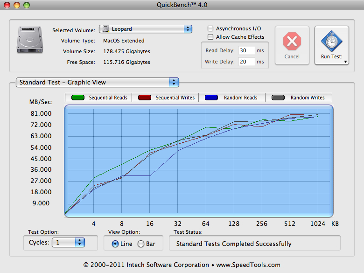Viewport: 364px width, 273px height.
Task: Click the 128 x-axis label
Action: 234,224
